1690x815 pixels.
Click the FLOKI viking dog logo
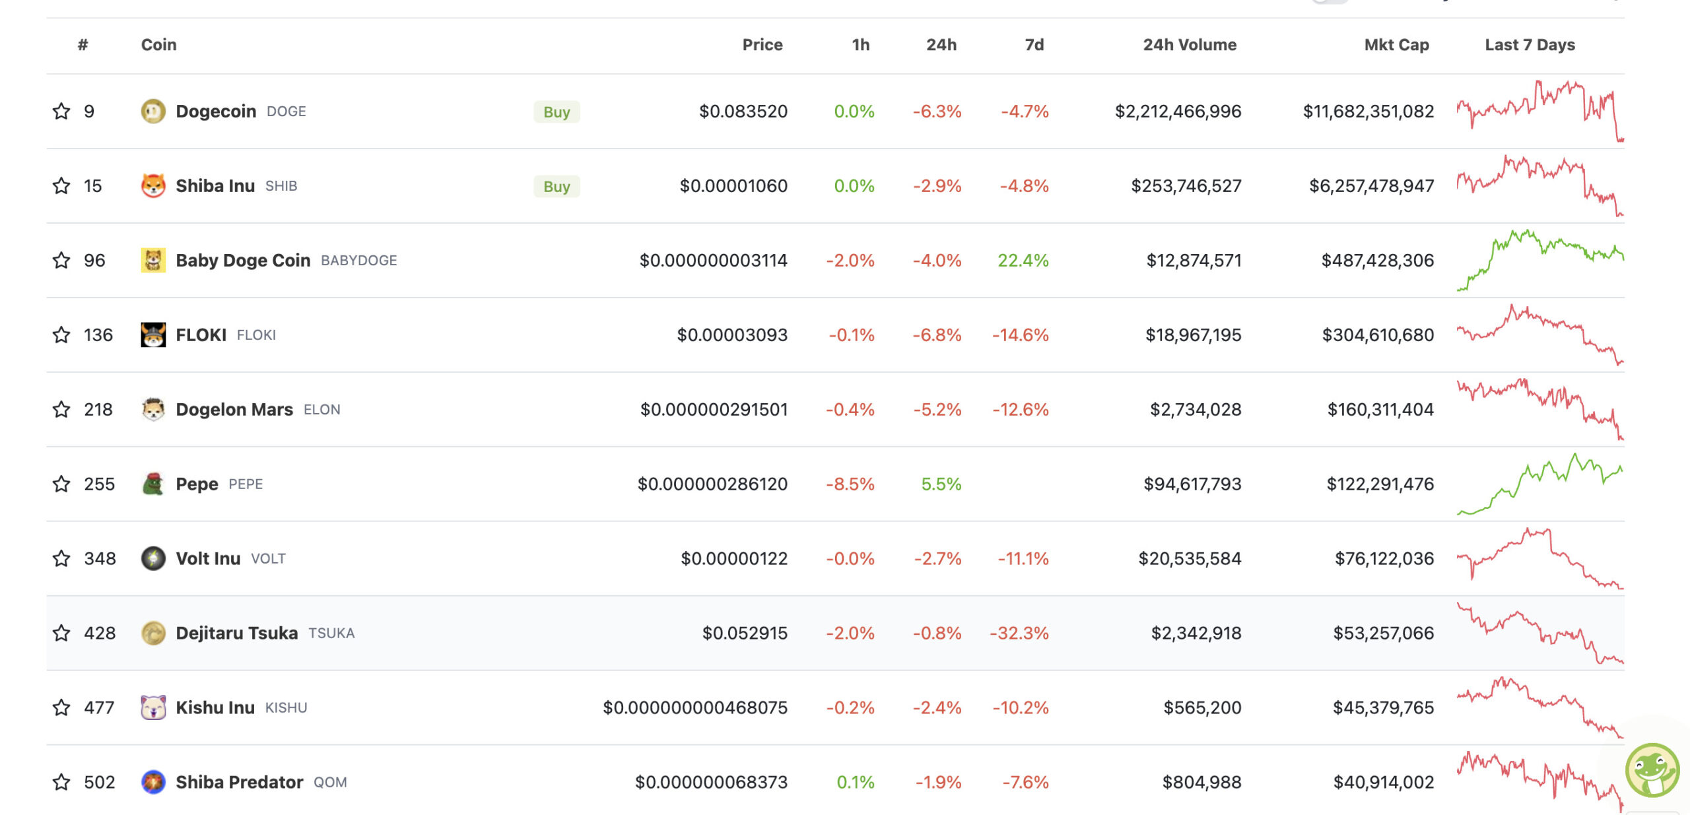153,335
